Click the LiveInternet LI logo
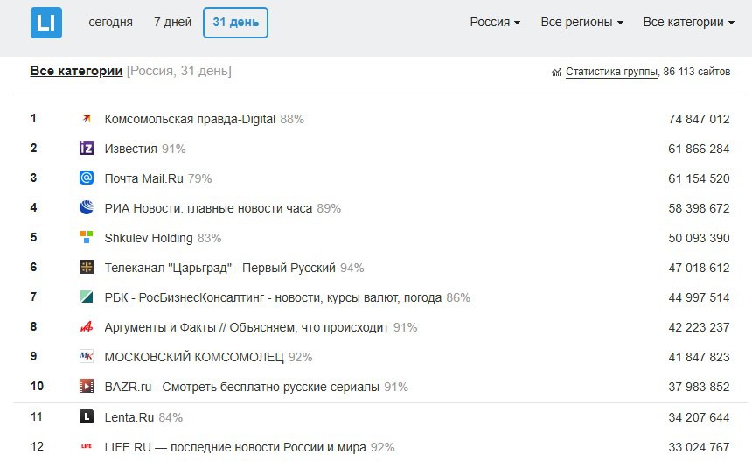 click(45, 23)
